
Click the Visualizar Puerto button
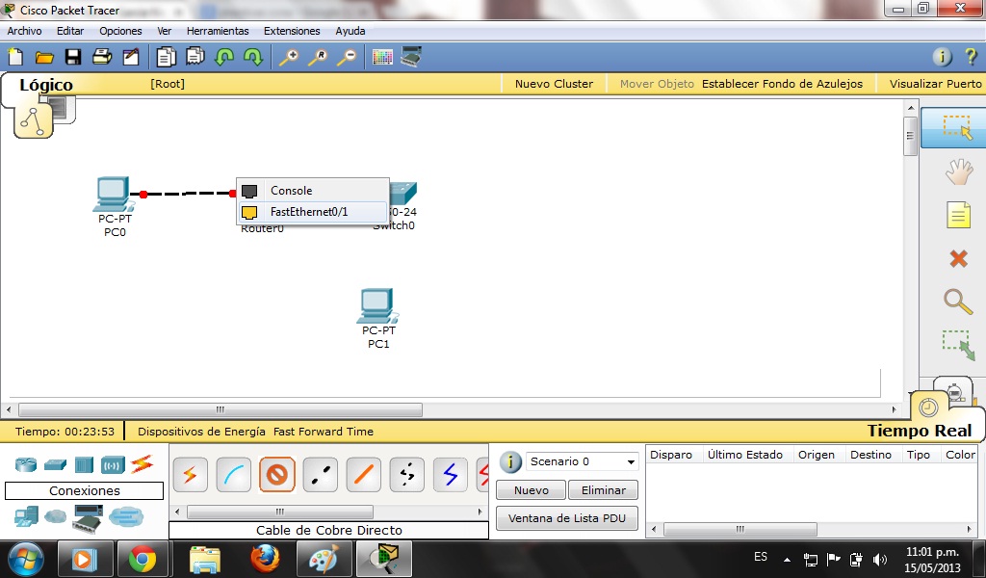(935, 84)
